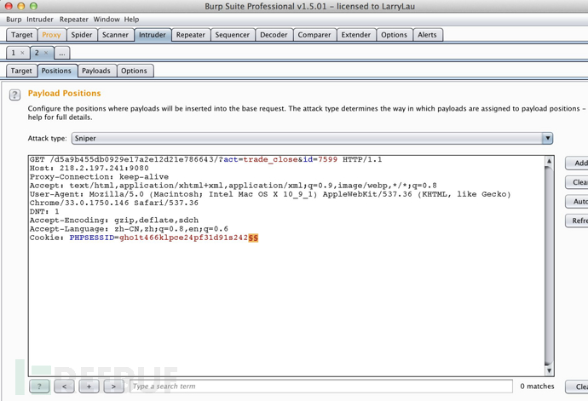Viewport: 588px width, 401px height.
Task: Close Intruder attack tab 2
Action: (x=46, y=53)
